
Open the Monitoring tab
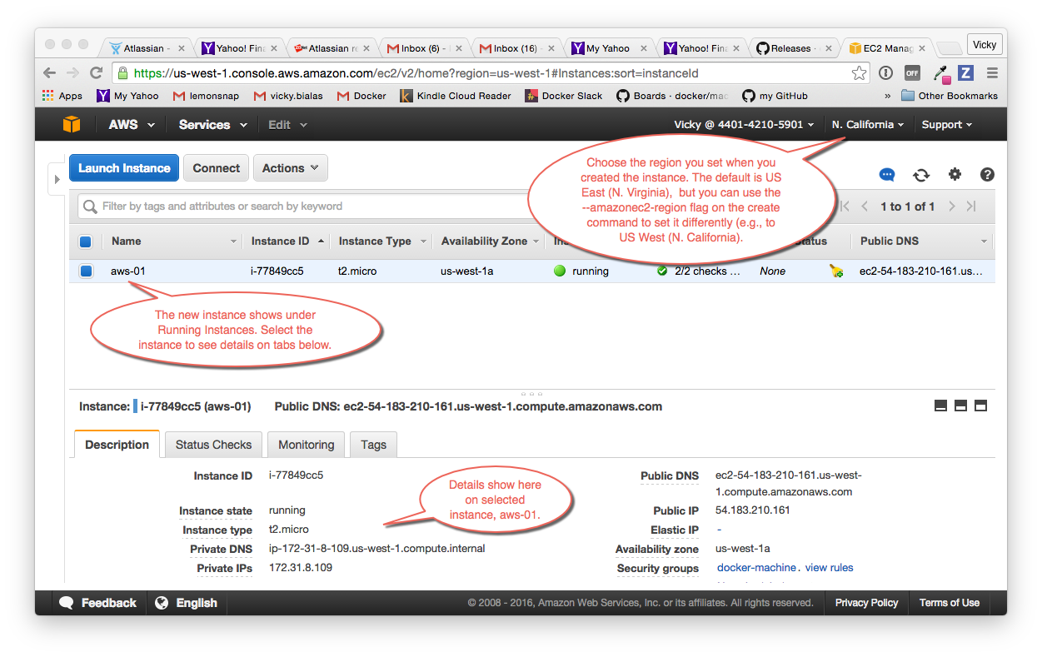click(306, 445)
